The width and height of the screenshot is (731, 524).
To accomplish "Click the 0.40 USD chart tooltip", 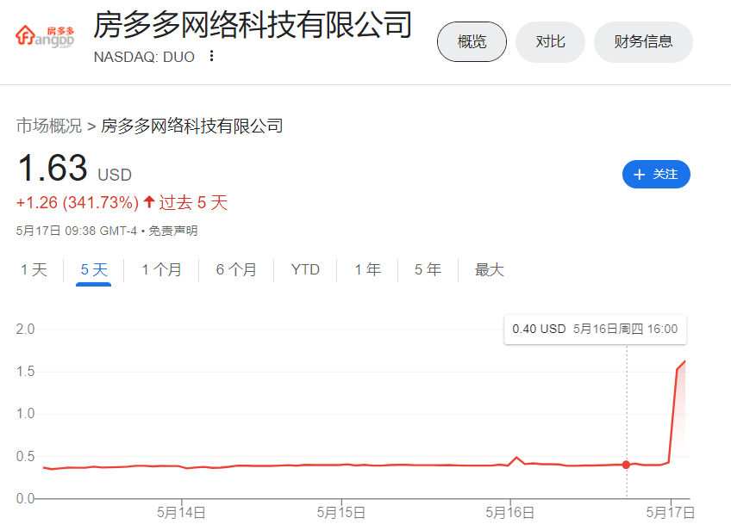I will point(595,329).
